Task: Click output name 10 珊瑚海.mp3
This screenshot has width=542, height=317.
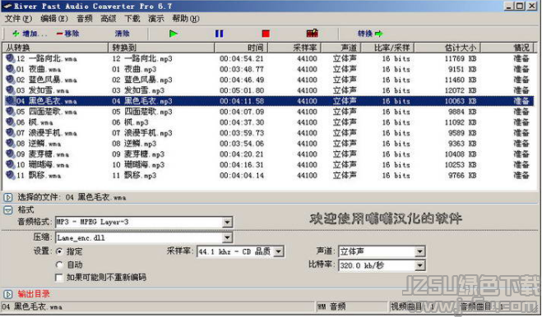Action: (x=138, y=165)
